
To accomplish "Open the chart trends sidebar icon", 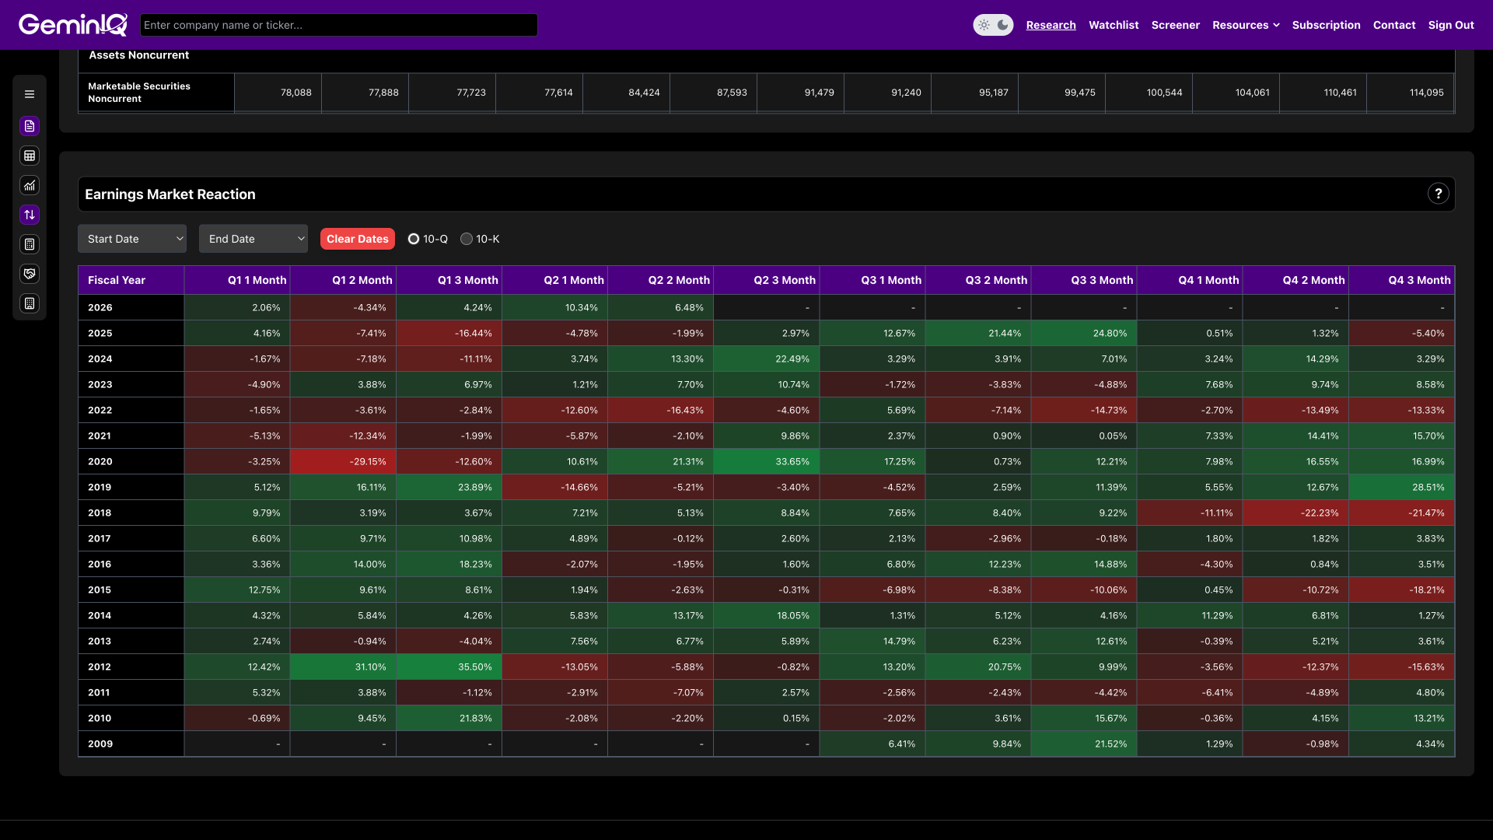I will point(30,185).
